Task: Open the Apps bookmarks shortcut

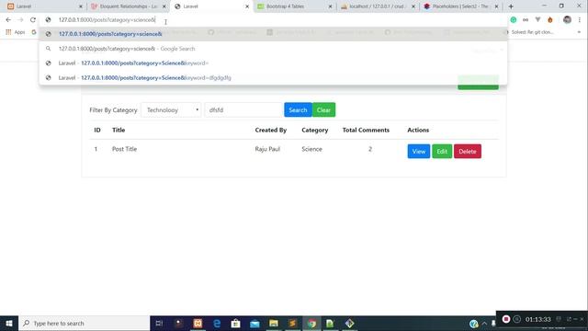Action: point(16,32)
